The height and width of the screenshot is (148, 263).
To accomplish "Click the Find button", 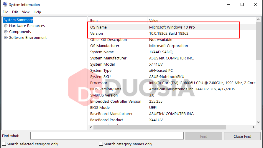I will click(204, 136).
